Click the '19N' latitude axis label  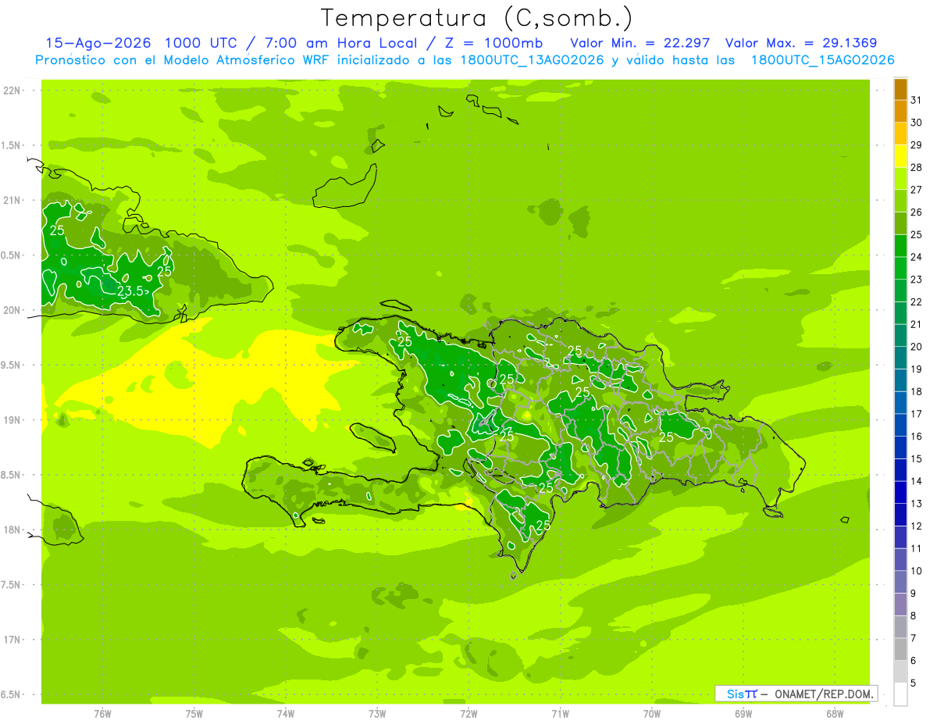tap(12, 420)
